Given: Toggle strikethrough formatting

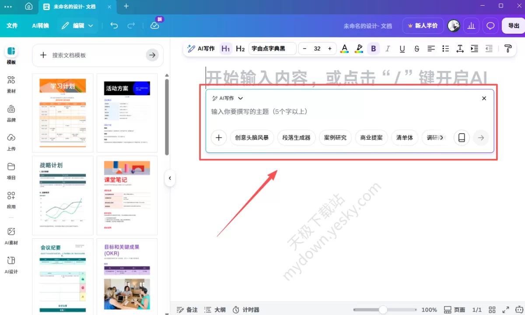Looking at the screenshot, I should (416, 49).
